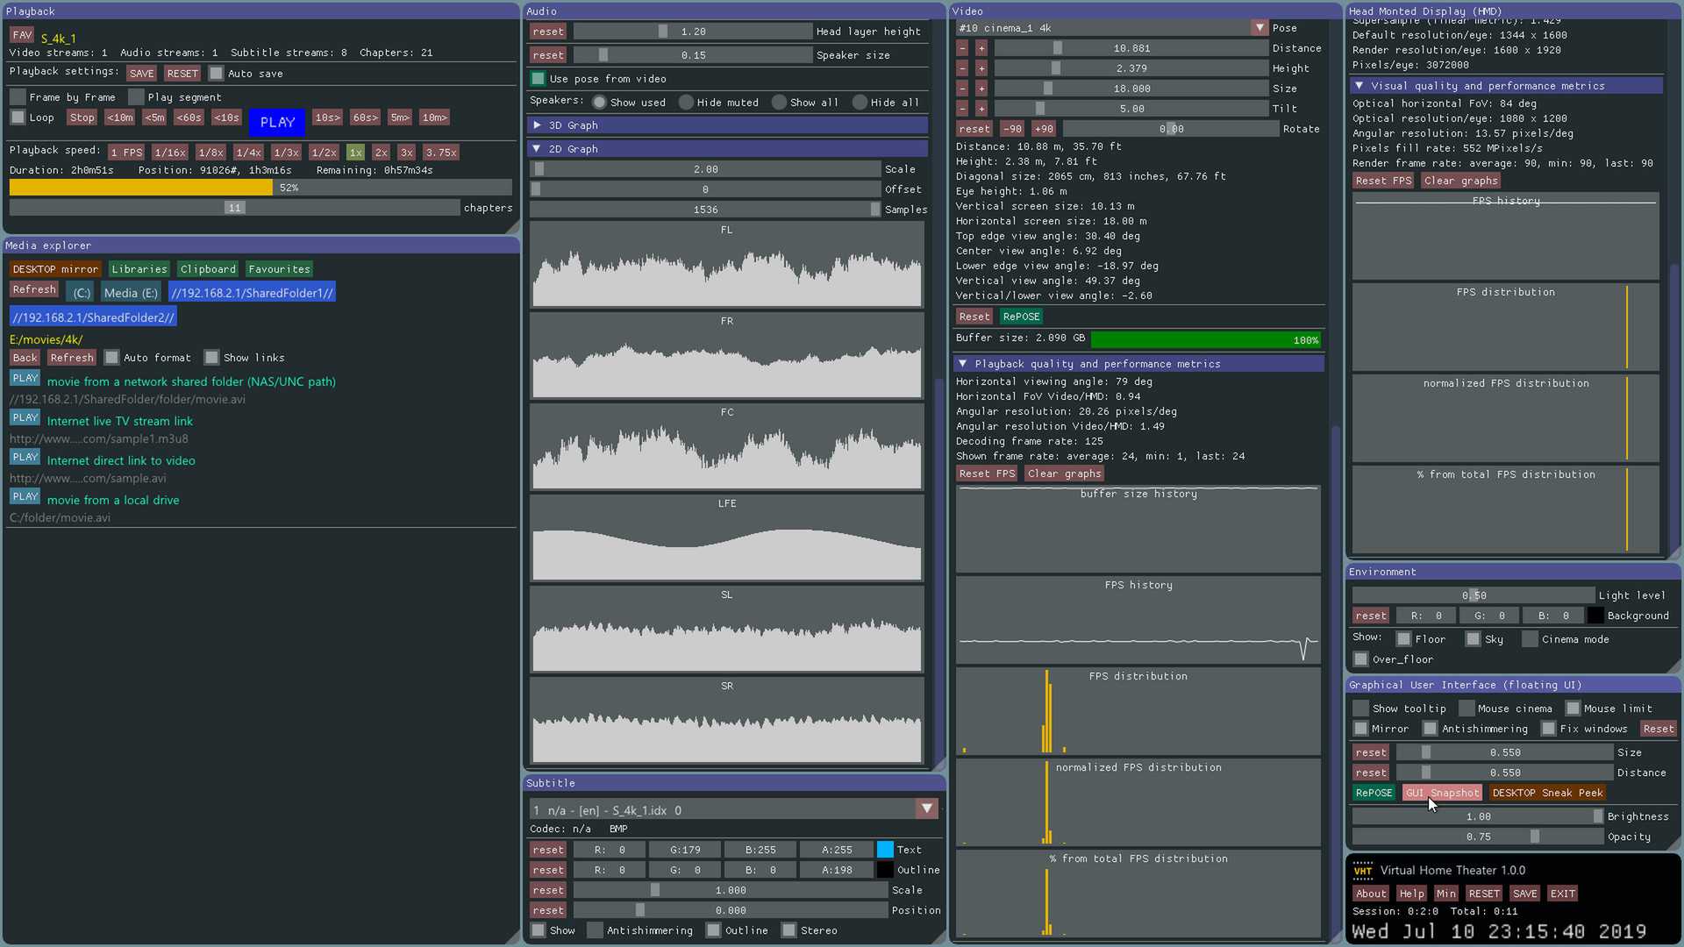Click the Head layer height slider
1684x947 pixels.
(x=692, y=32)
